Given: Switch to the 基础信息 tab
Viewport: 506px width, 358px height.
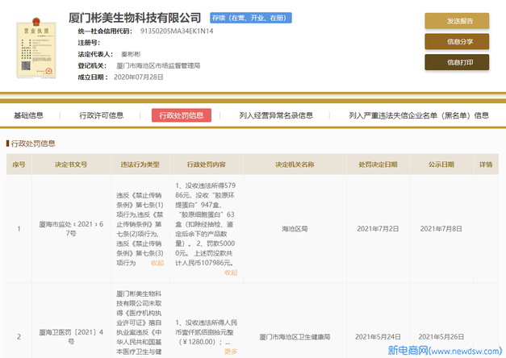Looking at the screenshot, I should 29,115.
